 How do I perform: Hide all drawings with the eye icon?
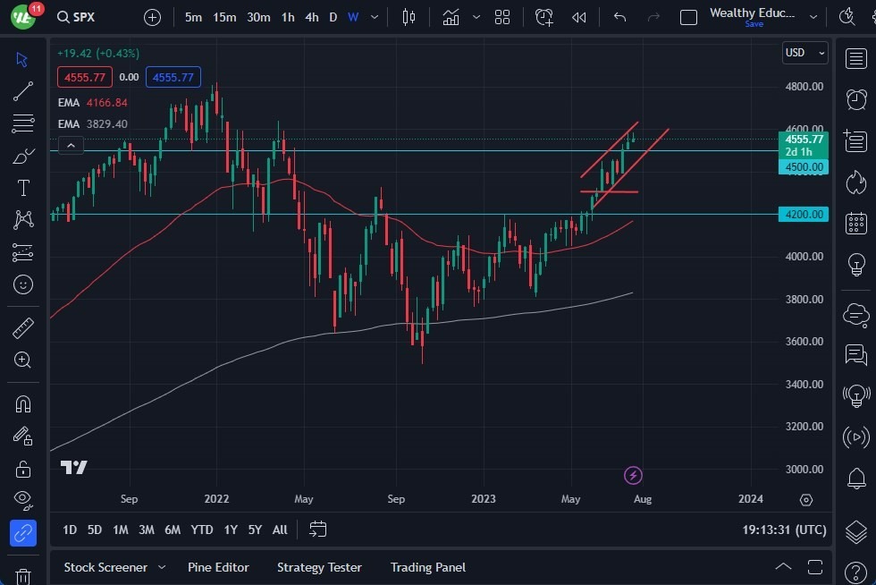(23, 500)
